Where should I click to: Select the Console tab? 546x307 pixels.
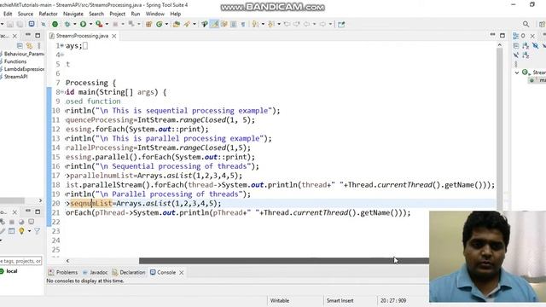pos(163,273)
